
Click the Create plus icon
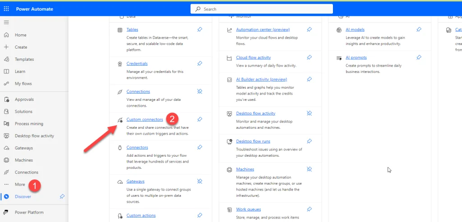tap(6, 47)
